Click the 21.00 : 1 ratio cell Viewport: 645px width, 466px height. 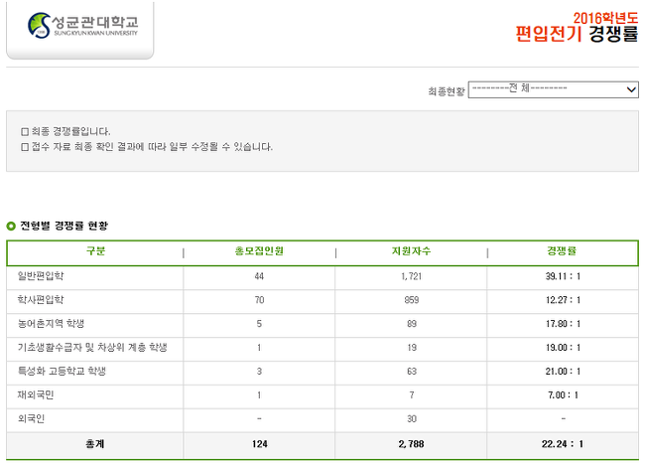pos(563,372)
